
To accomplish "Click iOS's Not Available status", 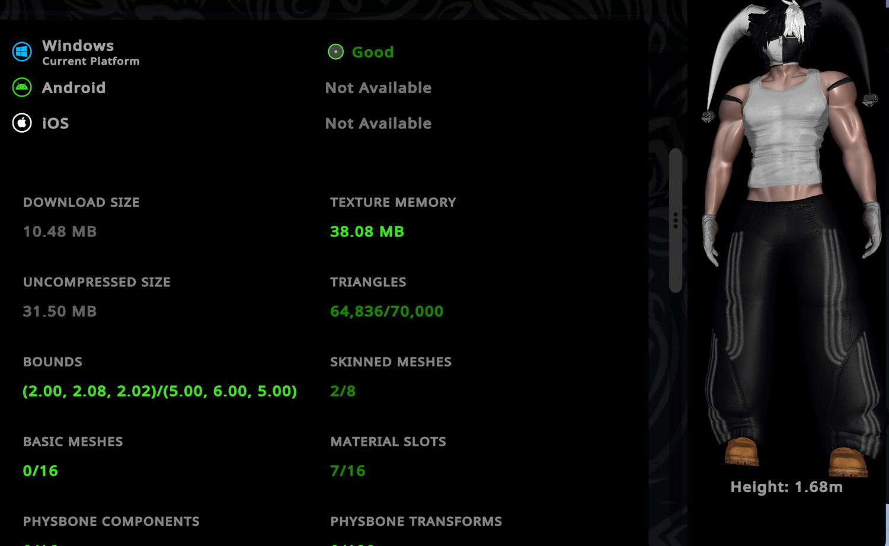I will (378, 123).
